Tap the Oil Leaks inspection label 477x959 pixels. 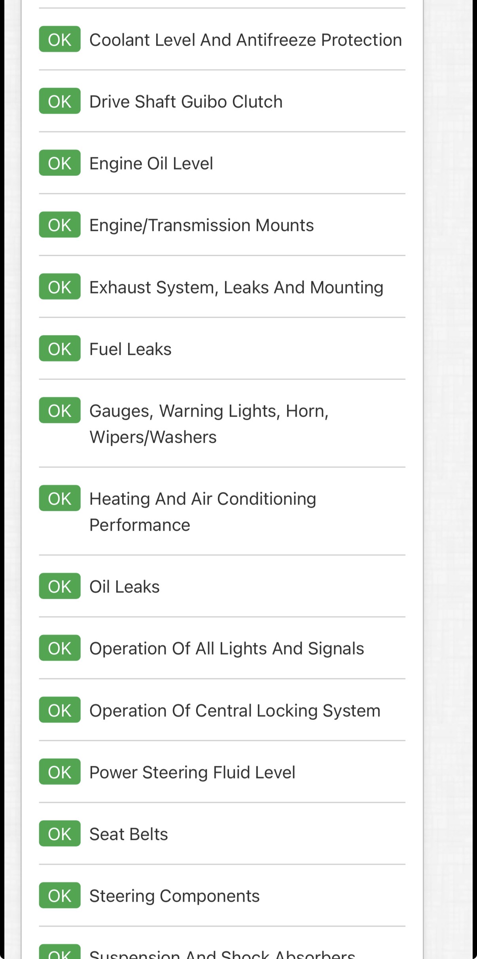tap(125, 587)
